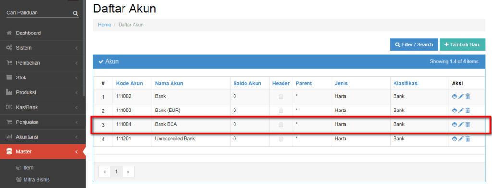The image size is (492, 188).
Task: View account 111003 with eye icon
Action: click(x=455, y=110)
